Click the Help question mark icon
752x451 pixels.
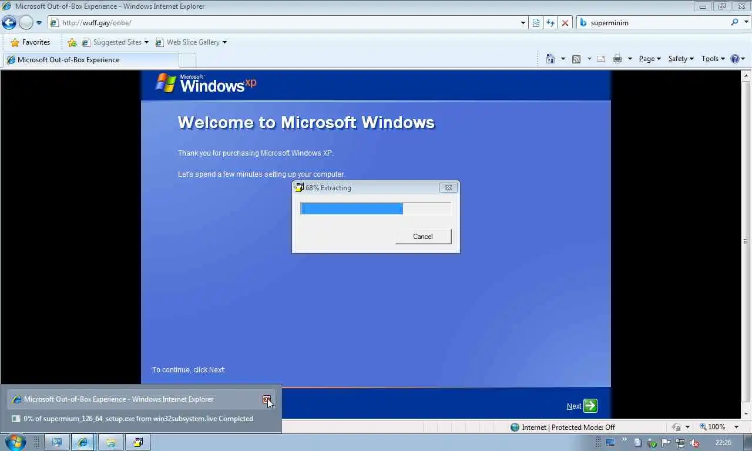(x=734, y=59)
